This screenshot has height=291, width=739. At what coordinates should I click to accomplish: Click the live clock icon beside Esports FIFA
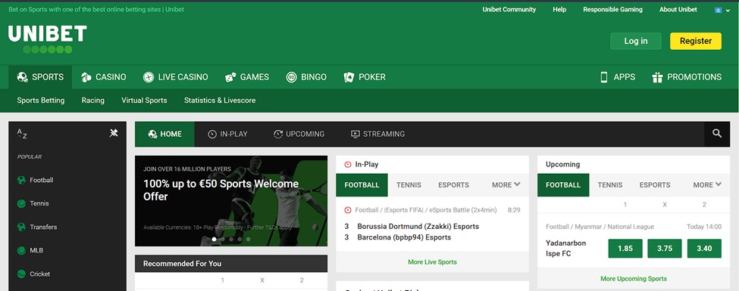point(348,210)
